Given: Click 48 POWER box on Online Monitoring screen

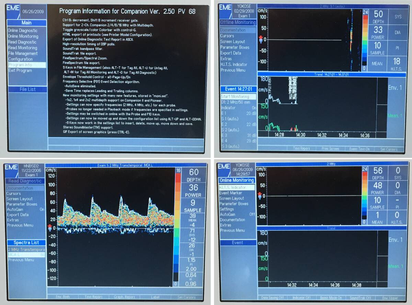Looking at the screenshot, I should pos(377,188).
